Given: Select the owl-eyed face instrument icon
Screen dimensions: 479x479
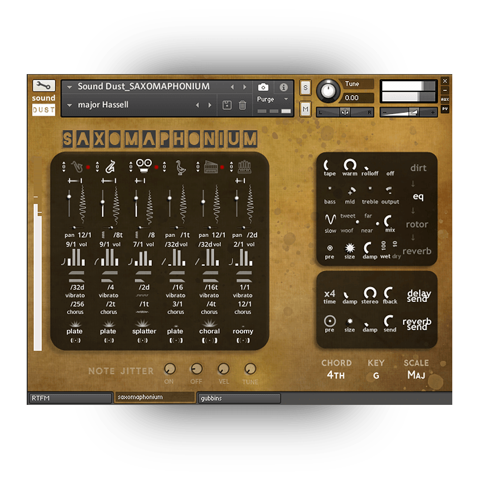Looking at the screenshot, I should tap(144, 166).
